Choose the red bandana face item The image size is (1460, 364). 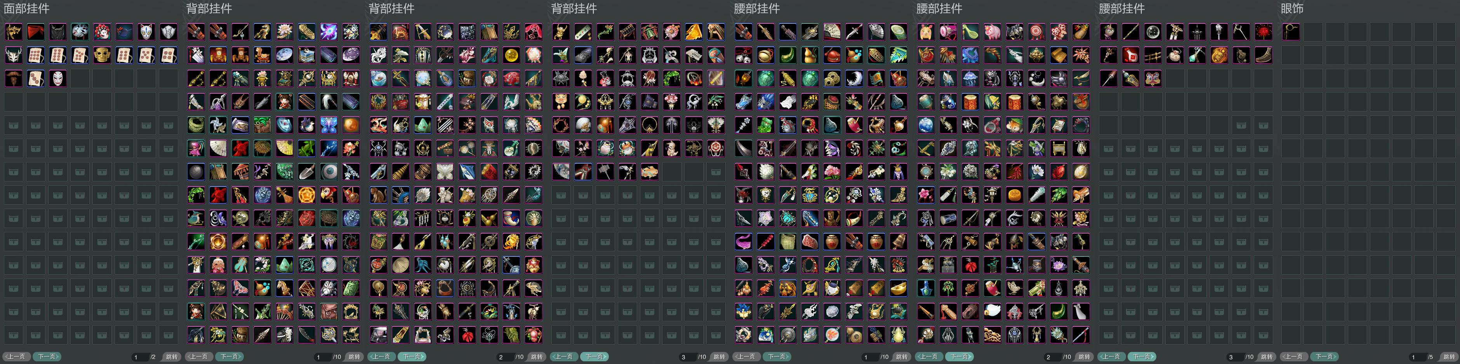[x=36, y=32]
